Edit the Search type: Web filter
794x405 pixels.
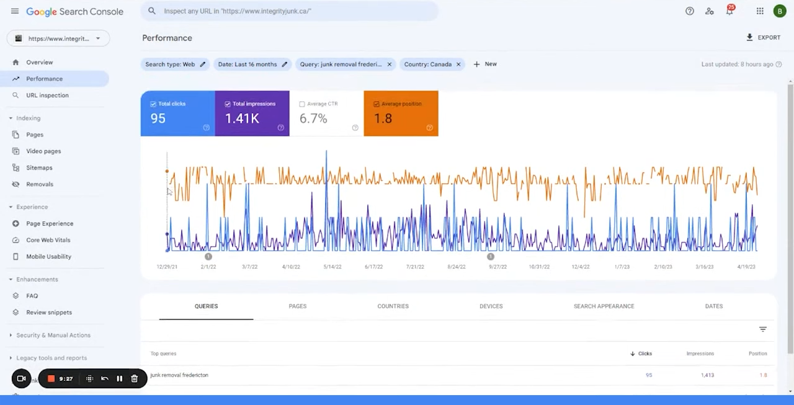tap(202, 65)
